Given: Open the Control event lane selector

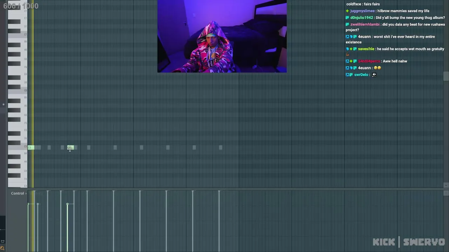Looking at the screenshot, I should (x=19, y=194).
